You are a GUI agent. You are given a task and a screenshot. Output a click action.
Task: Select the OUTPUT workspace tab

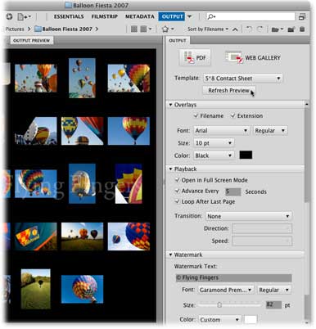[x=172, y=16]
